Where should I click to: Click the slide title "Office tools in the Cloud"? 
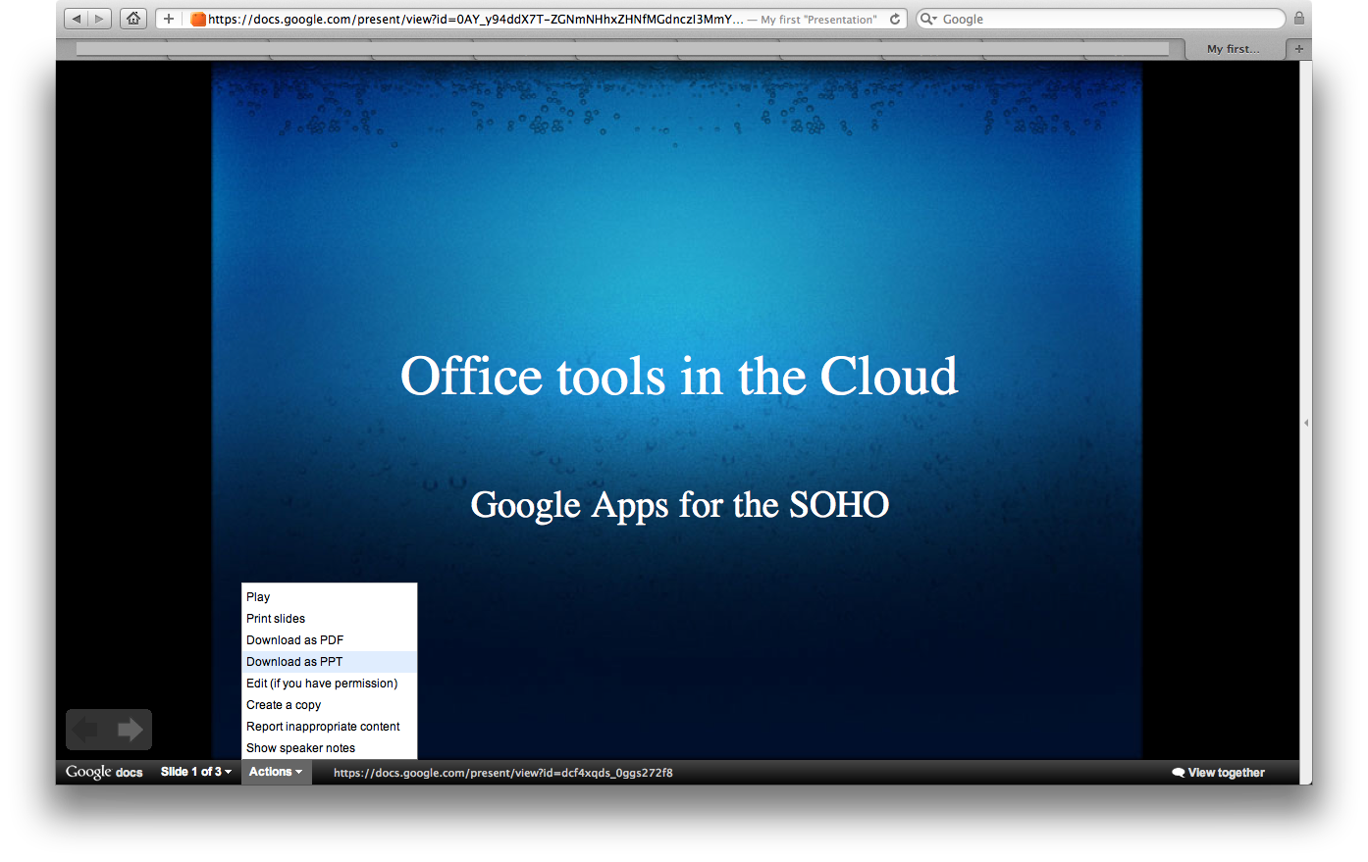pyautogui.click(x=679, y=377)
